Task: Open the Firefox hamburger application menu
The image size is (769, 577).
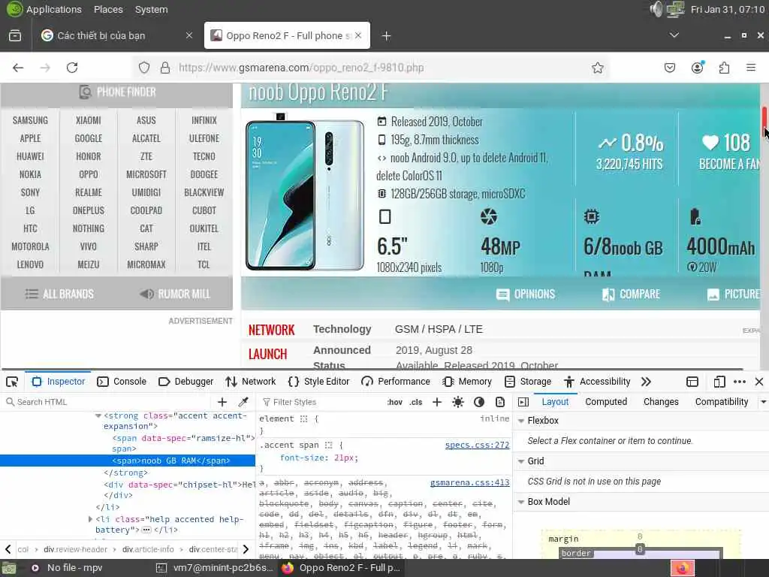Action: (x=751, y=68)
